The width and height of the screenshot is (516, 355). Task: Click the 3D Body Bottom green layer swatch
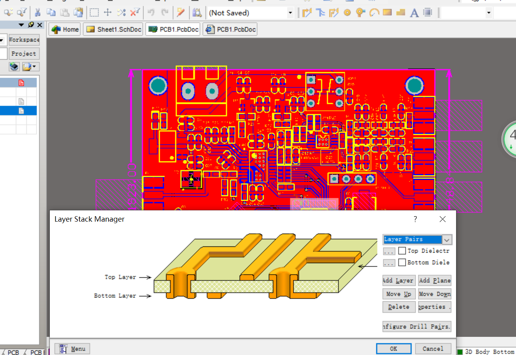coord(460,352)
